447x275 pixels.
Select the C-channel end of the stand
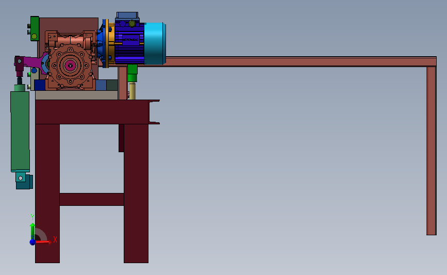154,112
